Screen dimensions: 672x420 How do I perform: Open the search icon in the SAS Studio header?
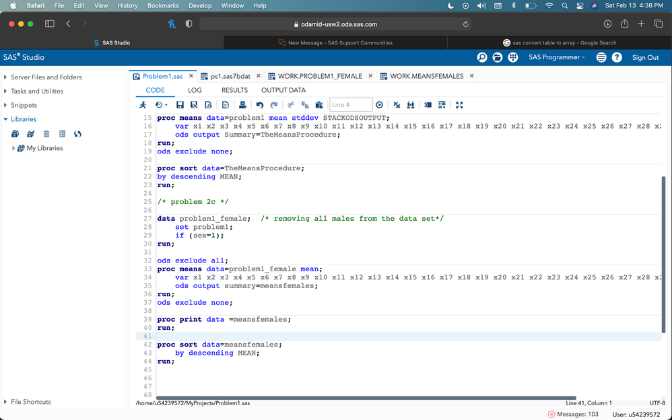click(x=482, y=57)
